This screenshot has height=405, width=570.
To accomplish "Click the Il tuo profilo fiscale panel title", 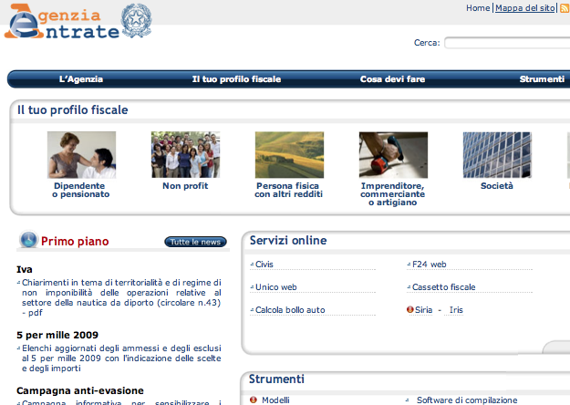I will coord(73,109).
